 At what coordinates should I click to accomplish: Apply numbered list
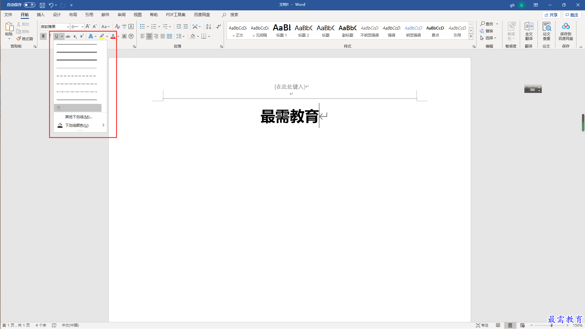tap(154, 27)
